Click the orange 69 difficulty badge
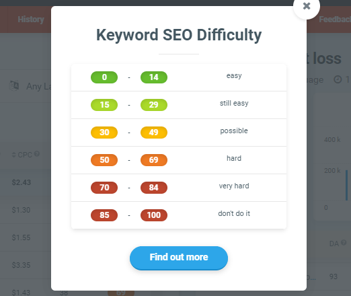This screenshot has width=351, height=296. coord(154,160)
